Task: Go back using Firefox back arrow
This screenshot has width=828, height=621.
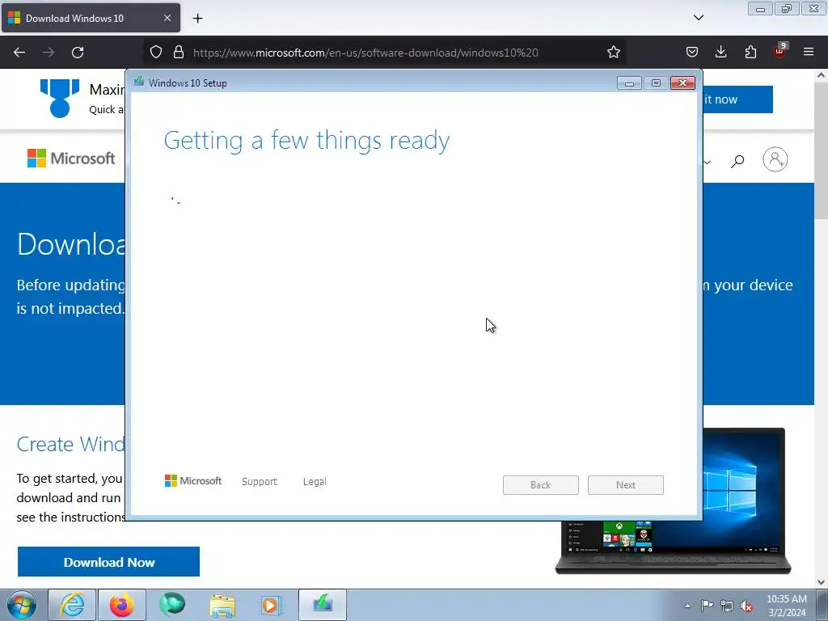Action: point(19,53)
